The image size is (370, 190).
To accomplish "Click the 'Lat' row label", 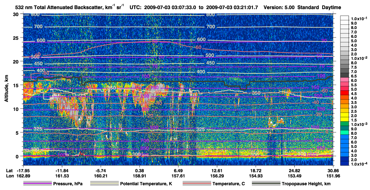I will coord(9,170).
